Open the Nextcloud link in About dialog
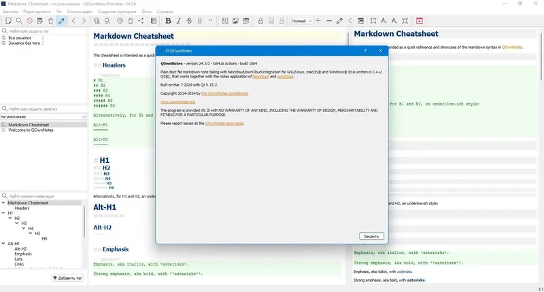 [261, 77]
